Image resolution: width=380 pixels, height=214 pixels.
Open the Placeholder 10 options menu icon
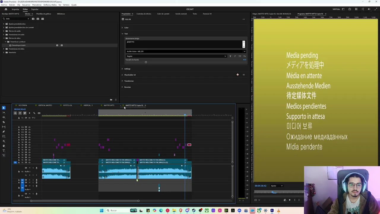point(244,75)
